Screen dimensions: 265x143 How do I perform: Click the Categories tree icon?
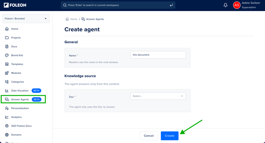[x=7, y=82]
